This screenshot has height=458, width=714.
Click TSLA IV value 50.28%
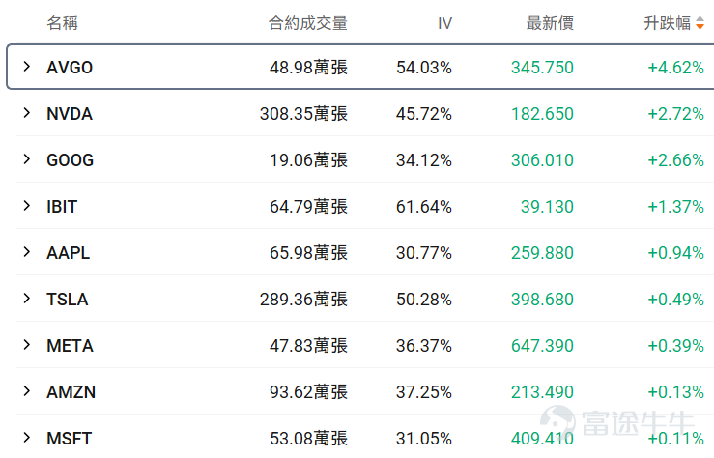pyautogui.click(x=424, y=301)
